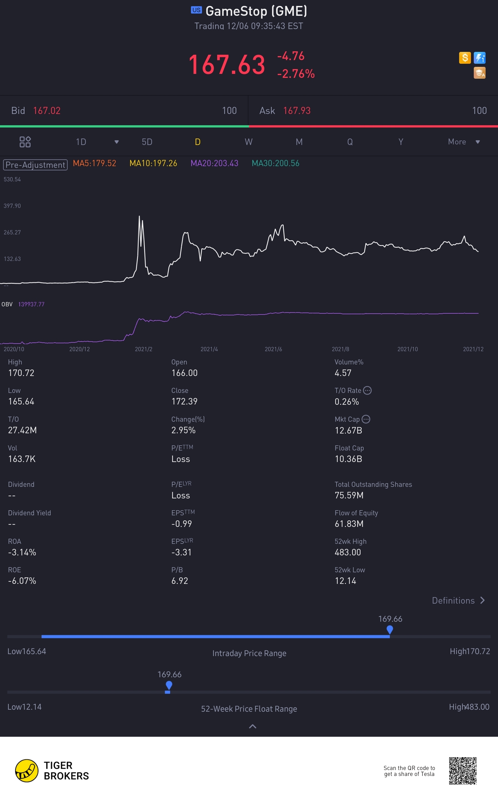Screen dimensions: 498x805
Task: Tap the 52wk Low value 12.14
Action: point(346,581)
